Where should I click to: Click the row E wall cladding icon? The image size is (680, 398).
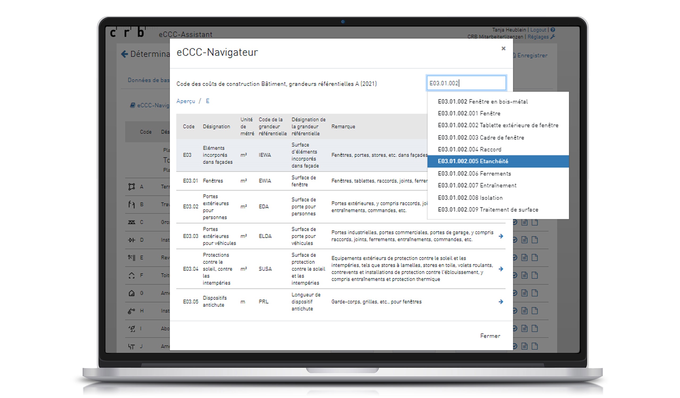[x=131, y=258]
